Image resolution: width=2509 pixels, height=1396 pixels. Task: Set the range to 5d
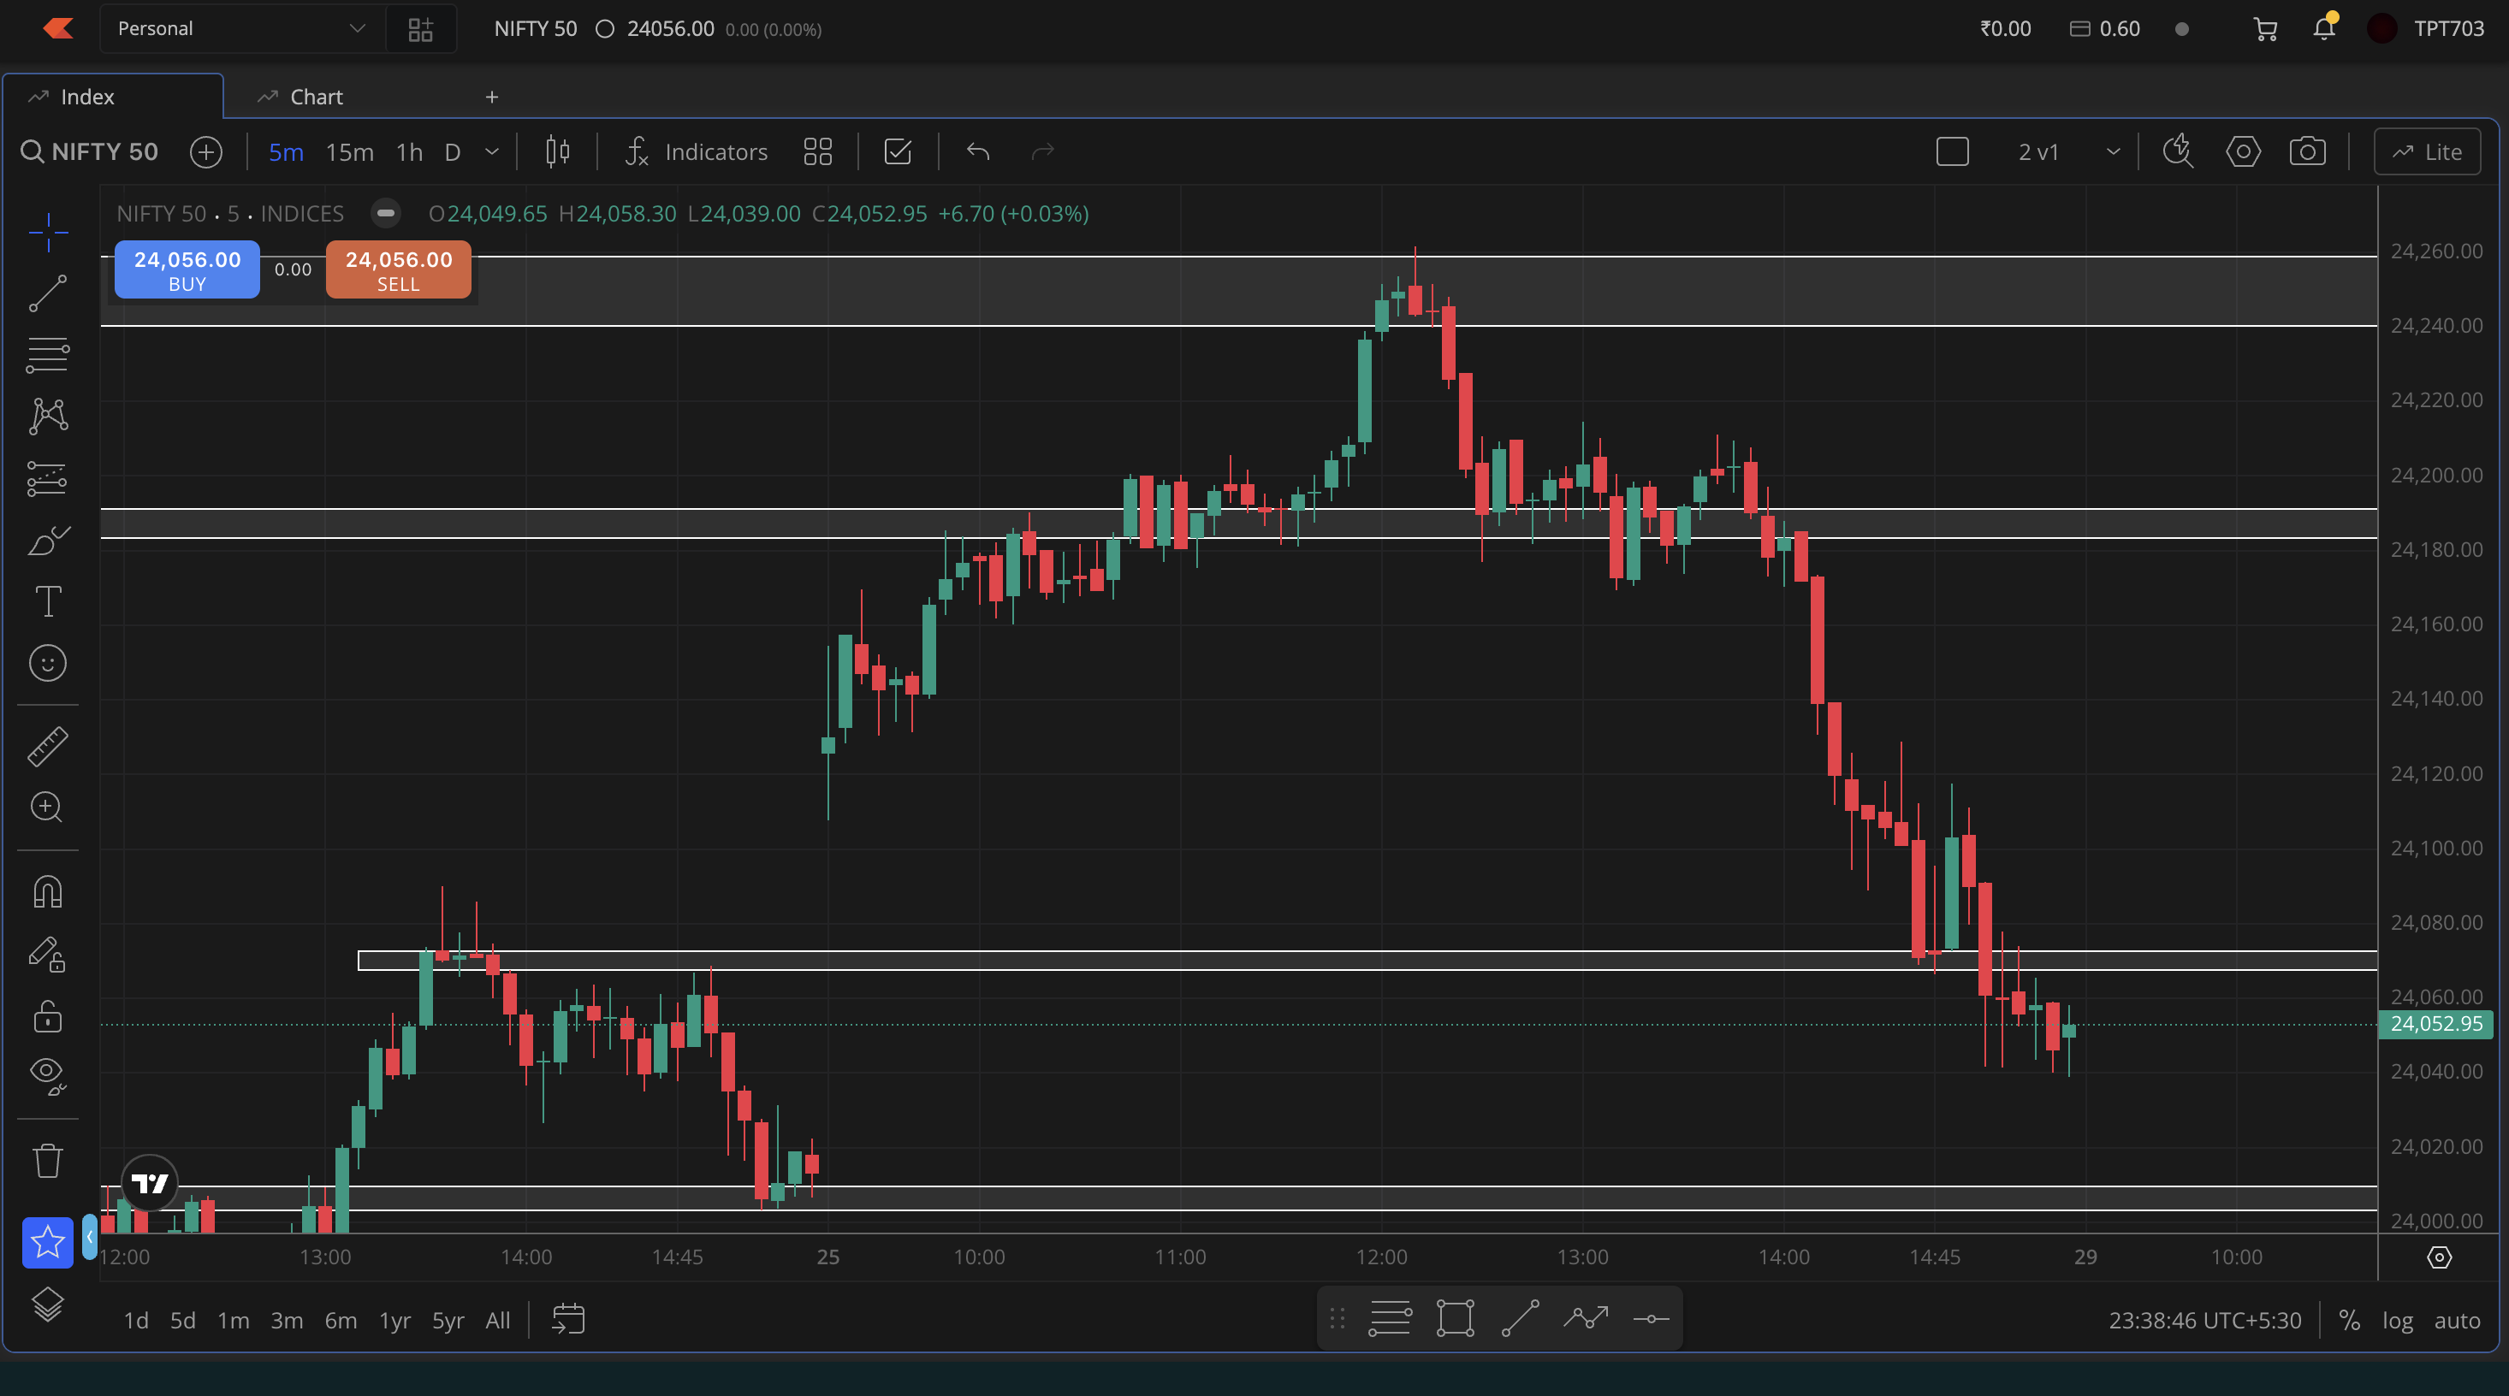183,1320
